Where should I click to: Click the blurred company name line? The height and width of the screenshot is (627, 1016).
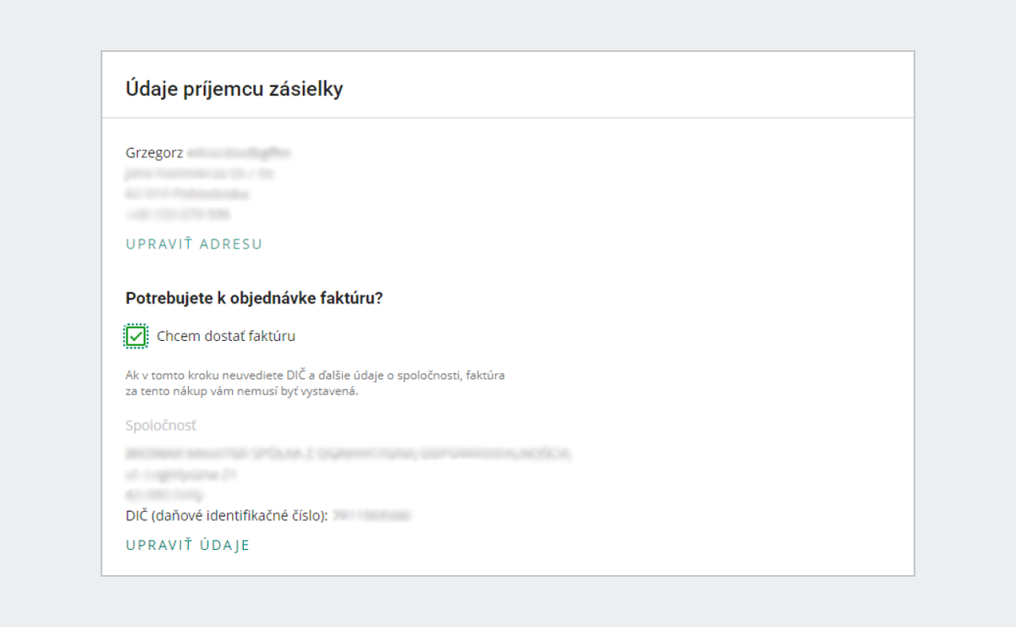(349, 454)
